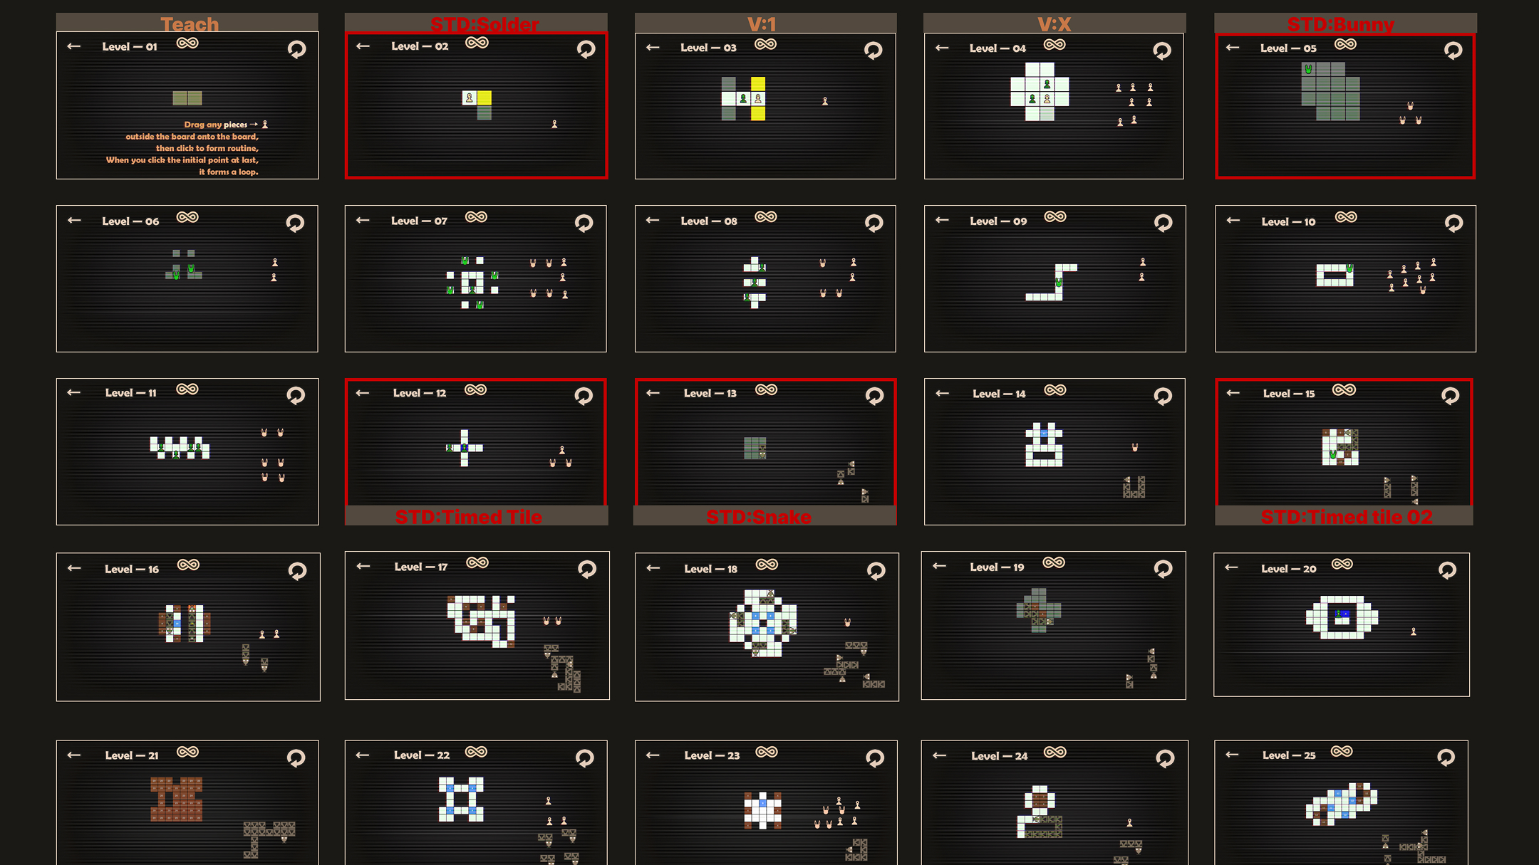This screenshot has height=865, width=1539.
Task: Click the V:X header label
Action: tap(1054, 24)
